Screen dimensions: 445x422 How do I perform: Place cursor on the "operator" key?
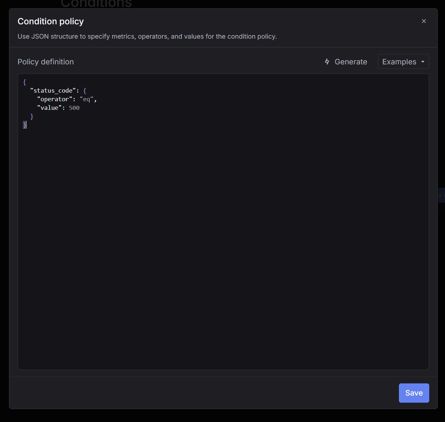click(54, 99)
